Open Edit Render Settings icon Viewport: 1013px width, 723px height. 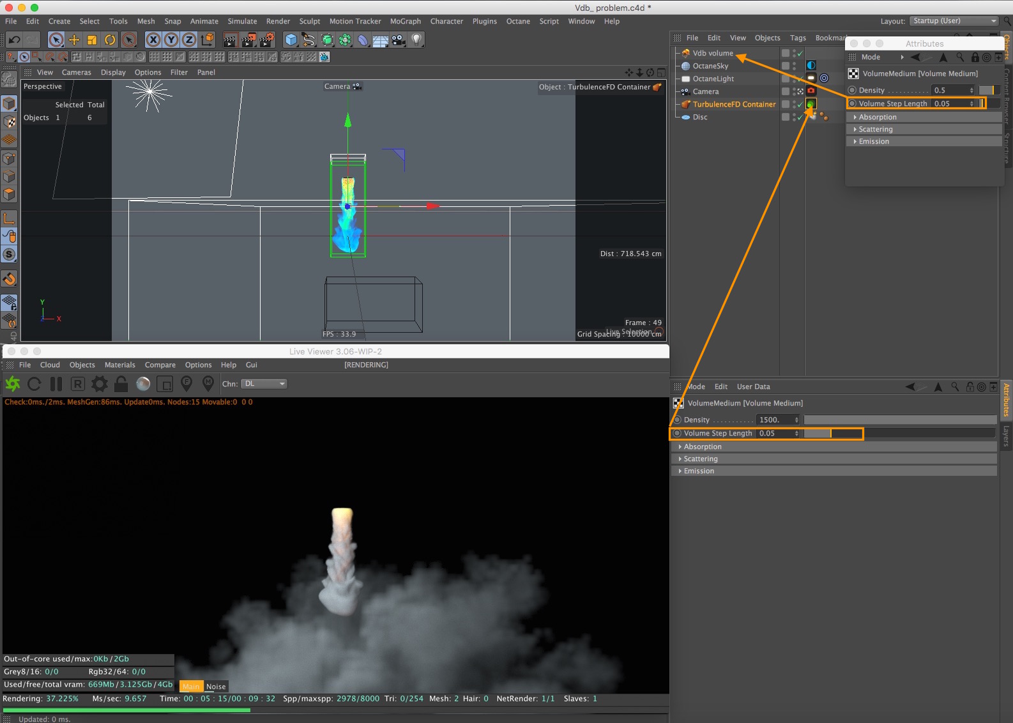click(266, 40)
